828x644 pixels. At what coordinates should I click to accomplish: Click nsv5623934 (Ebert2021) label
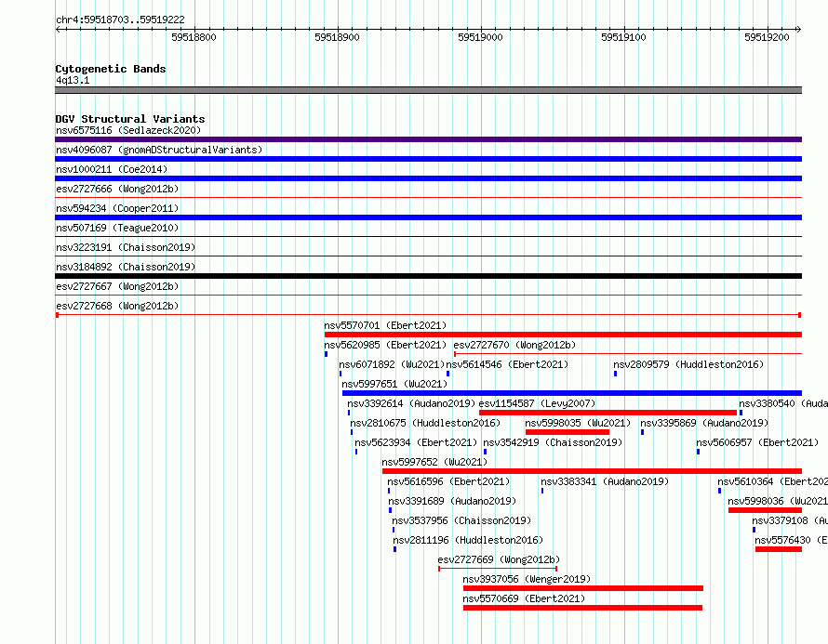pyautogui.click(x=416, y=442)
